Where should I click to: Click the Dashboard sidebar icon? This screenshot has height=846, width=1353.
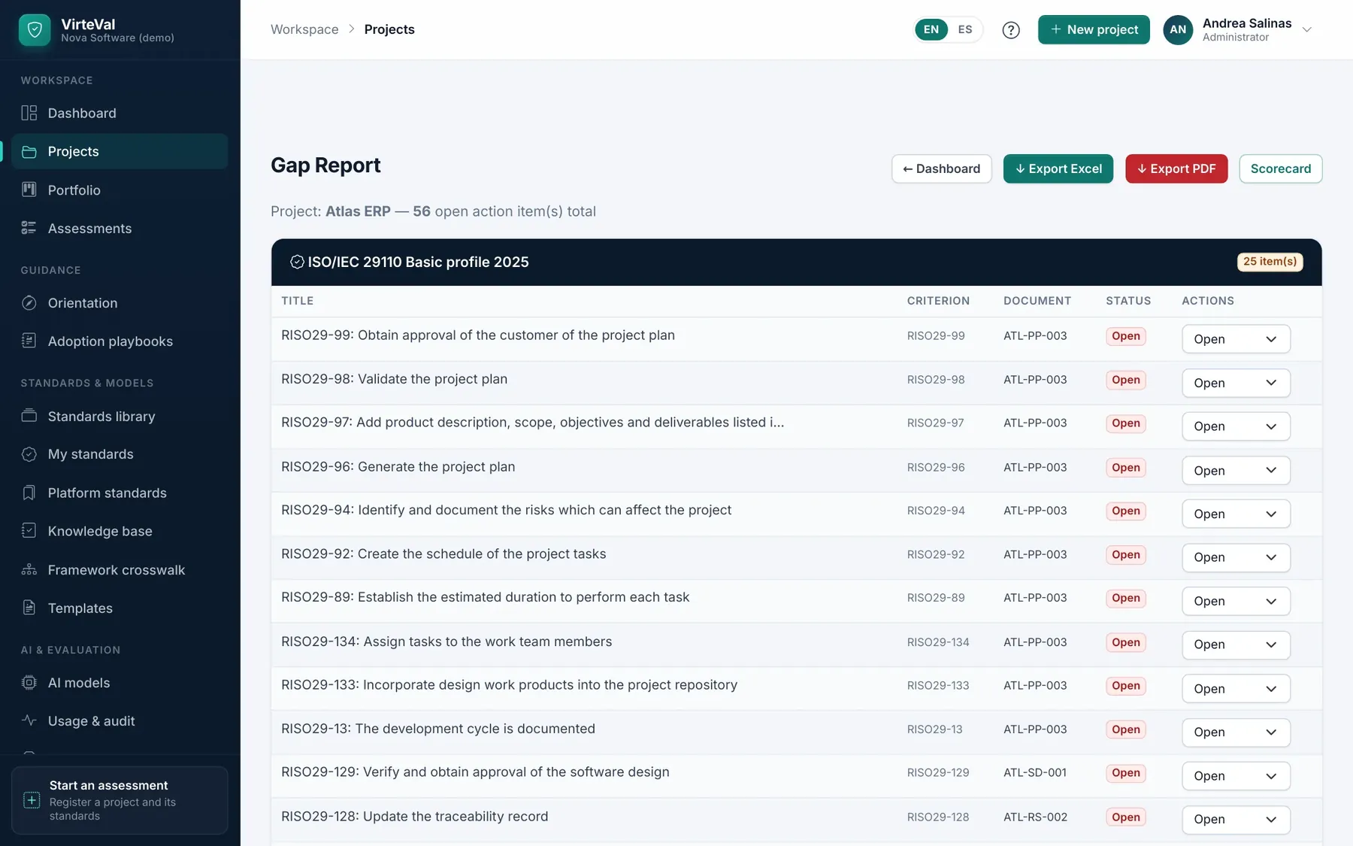coord(29,113)
